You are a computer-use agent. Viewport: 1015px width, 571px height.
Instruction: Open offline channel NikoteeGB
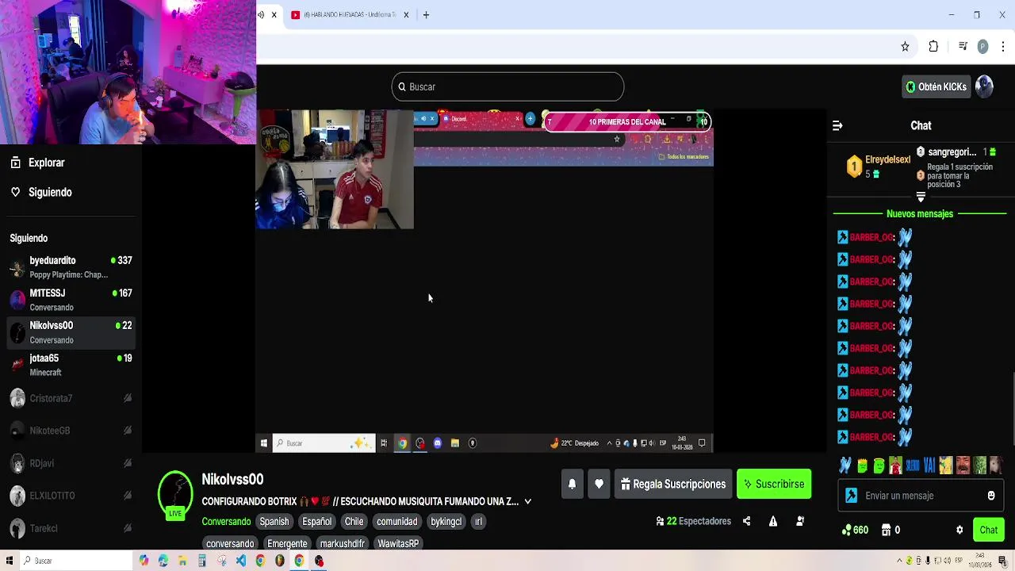coord(71,431)
